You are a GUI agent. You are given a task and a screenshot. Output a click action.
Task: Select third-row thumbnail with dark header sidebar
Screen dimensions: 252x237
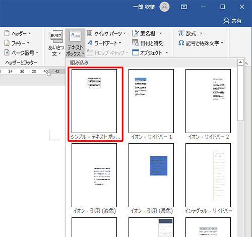coord(151,227)
